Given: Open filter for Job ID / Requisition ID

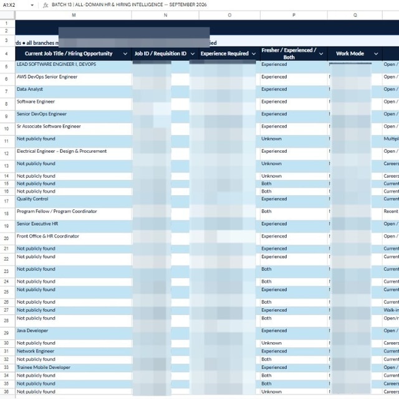Looking at the screenshot, I should click(193, 54).
